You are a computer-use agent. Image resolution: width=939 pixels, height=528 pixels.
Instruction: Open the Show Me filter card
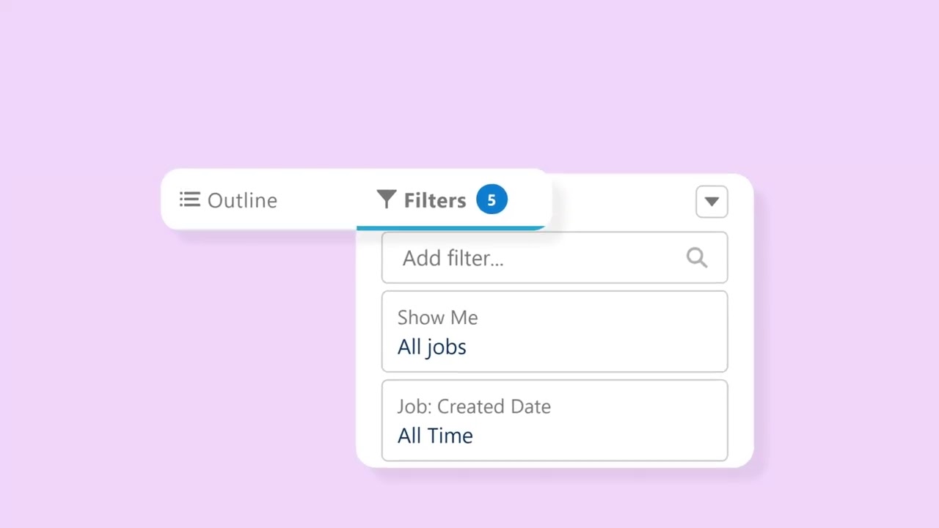(x=555, y=331)
